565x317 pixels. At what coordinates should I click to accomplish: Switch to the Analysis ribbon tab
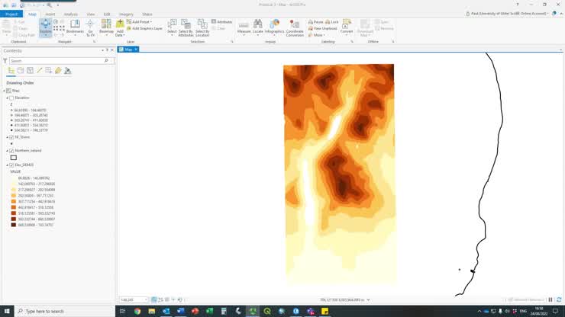pos(70,14)
